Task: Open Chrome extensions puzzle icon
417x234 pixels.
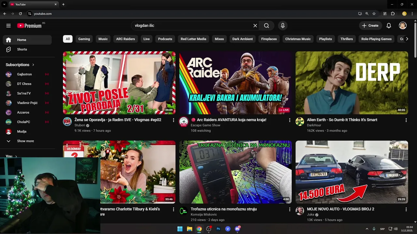Action: click(x=393, y=14)
